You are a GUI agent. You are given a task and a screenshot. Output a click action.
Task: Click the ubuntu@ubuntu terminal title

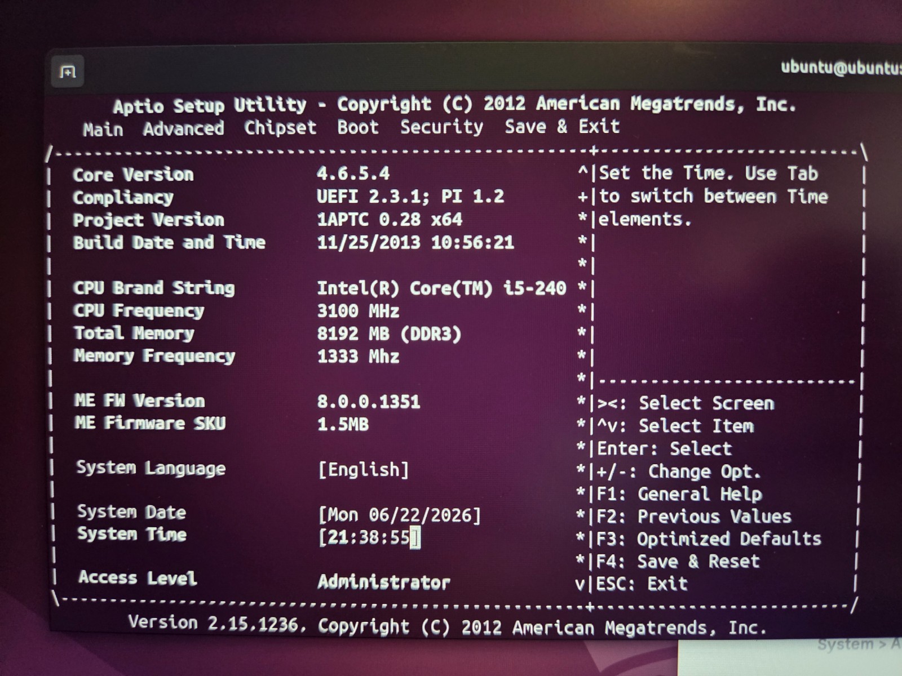tap(841, 68)
